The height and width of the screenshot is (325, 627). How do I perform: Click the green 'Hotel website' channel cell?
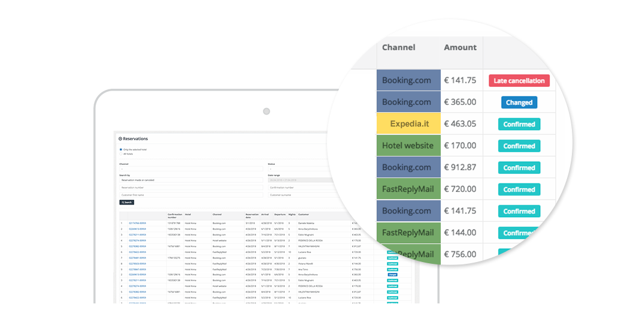pyautogui.click(x=408, y=145)
